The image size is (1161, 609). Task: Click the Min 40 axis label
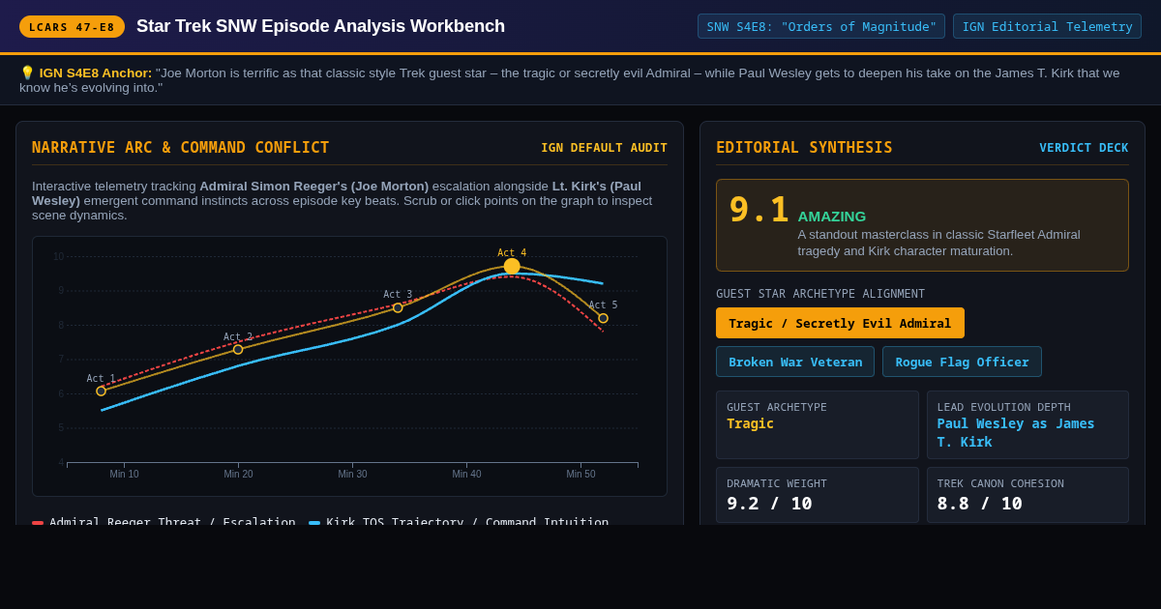[466, 474]
